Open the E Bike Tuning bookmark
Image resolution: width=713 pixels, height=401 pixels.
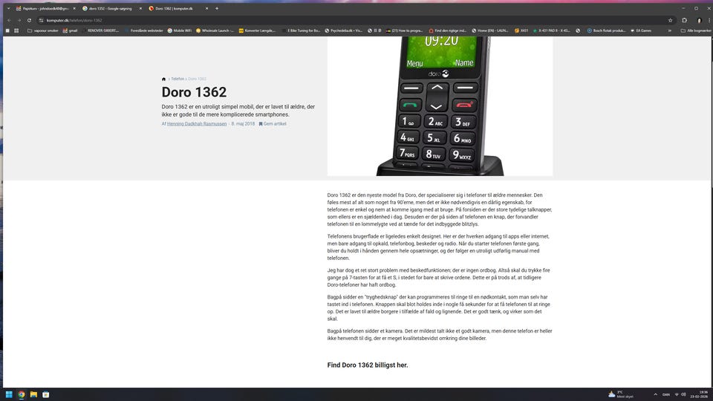click(301, 30)
